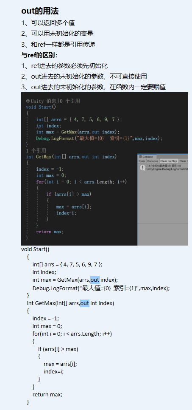This screenshot has width=192, height=410.
Task: Click the empty console detail pane
Action: (x=163, y=235)
